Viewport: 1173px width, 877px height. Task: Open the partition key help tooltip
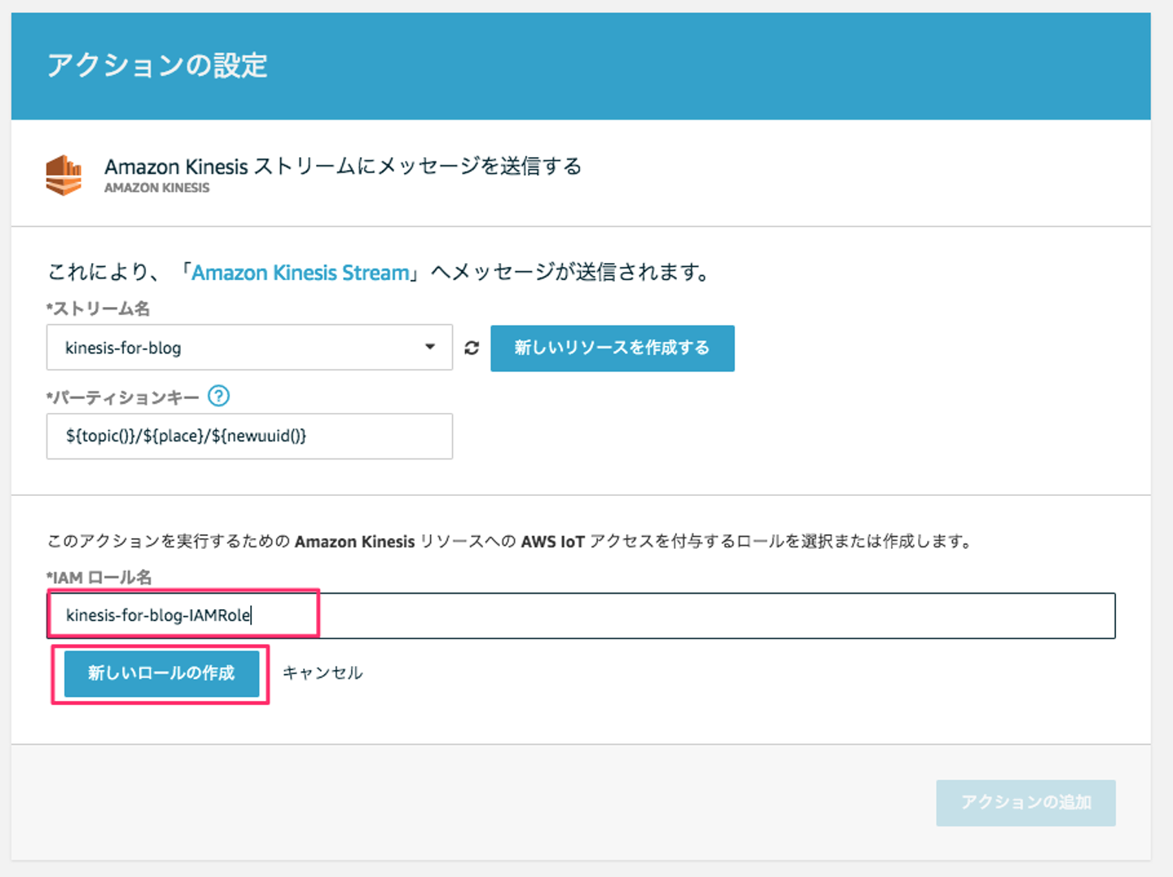point(218,397)
